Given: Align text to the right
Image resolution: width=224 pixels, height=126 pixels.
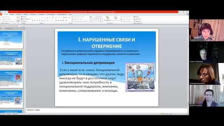Looking at the screenshot, I should (x=61, y=21).
